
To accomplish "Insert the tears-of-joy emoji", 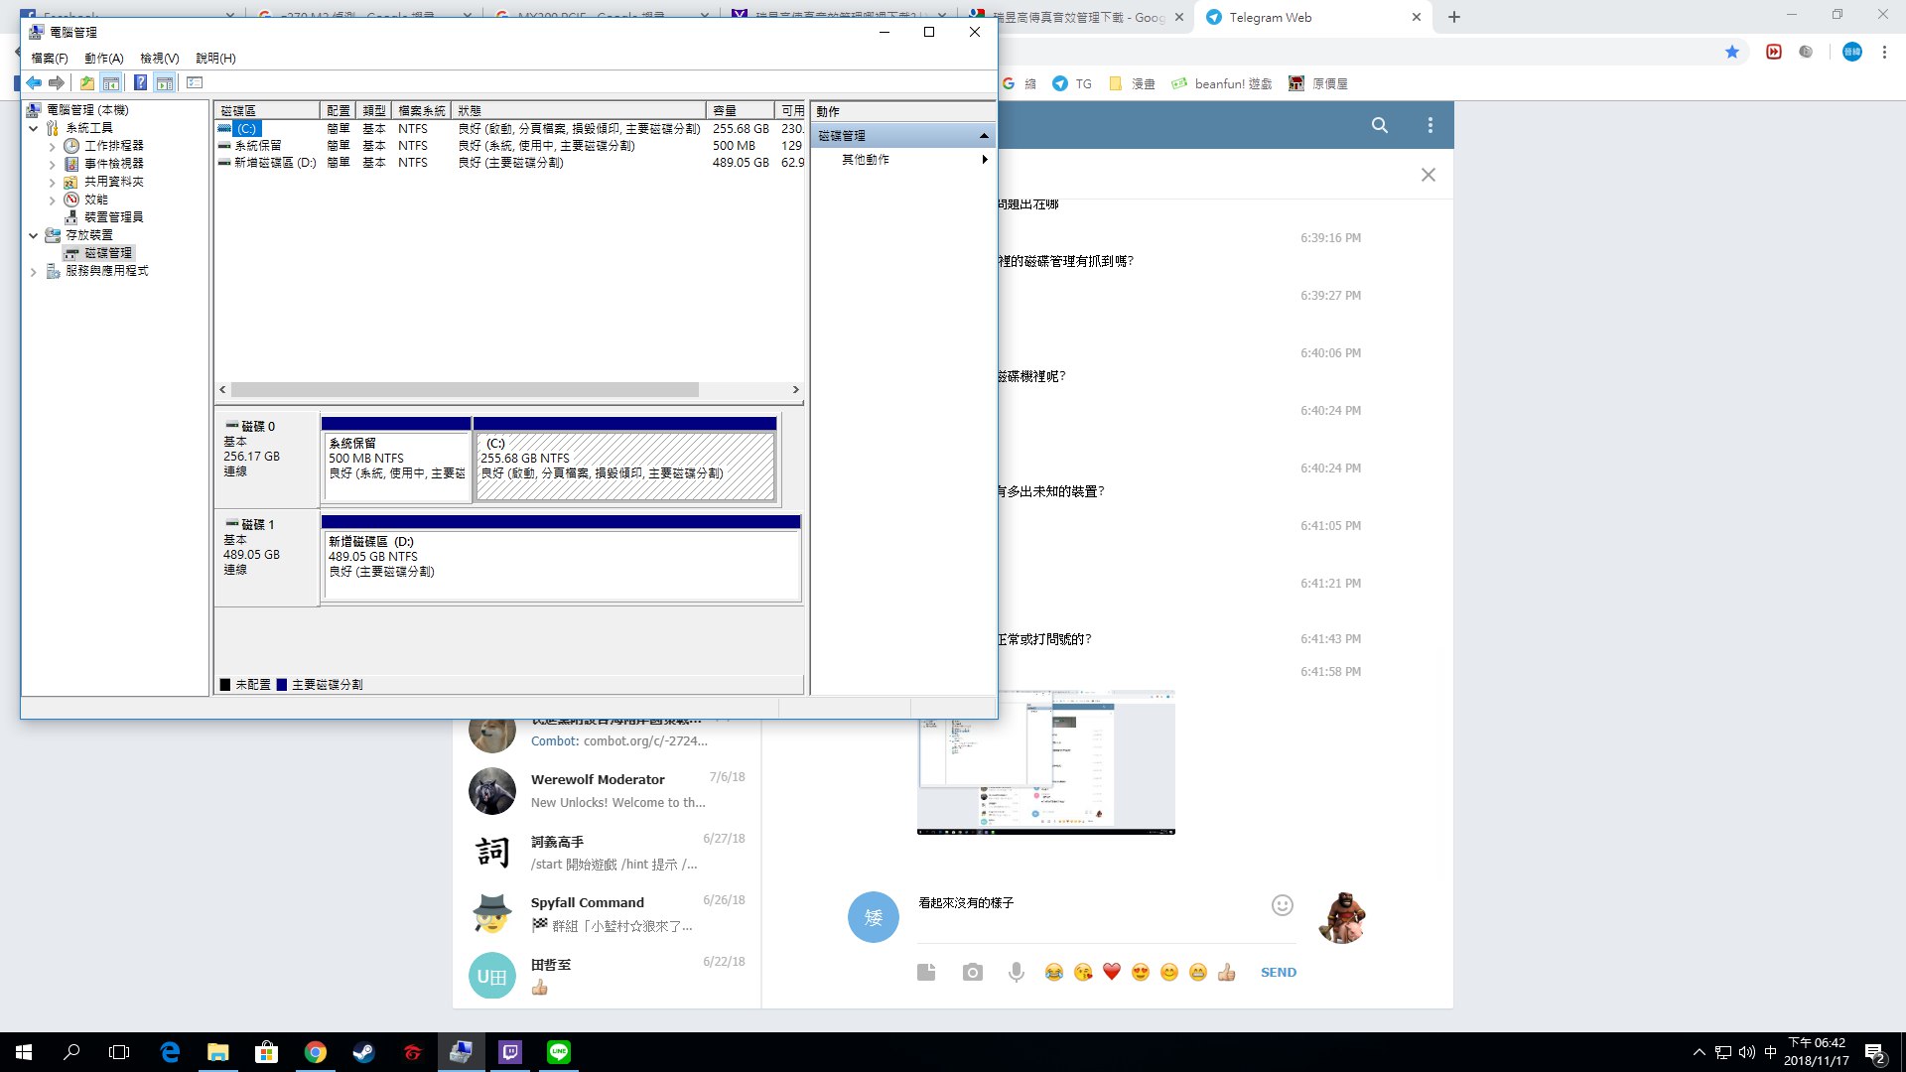I will (x=1054, y=973).
